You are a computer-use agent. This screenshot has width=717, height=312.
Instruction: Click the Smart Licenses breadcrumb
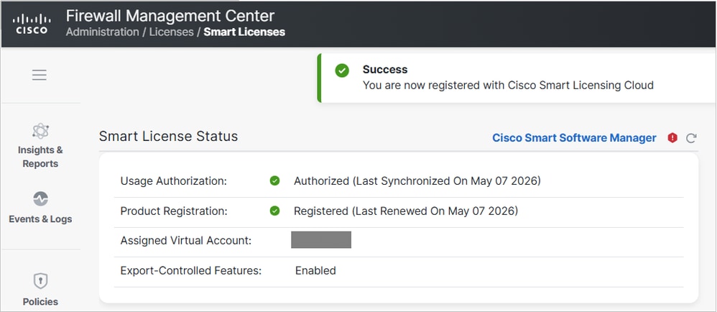(x=244, y=32)
